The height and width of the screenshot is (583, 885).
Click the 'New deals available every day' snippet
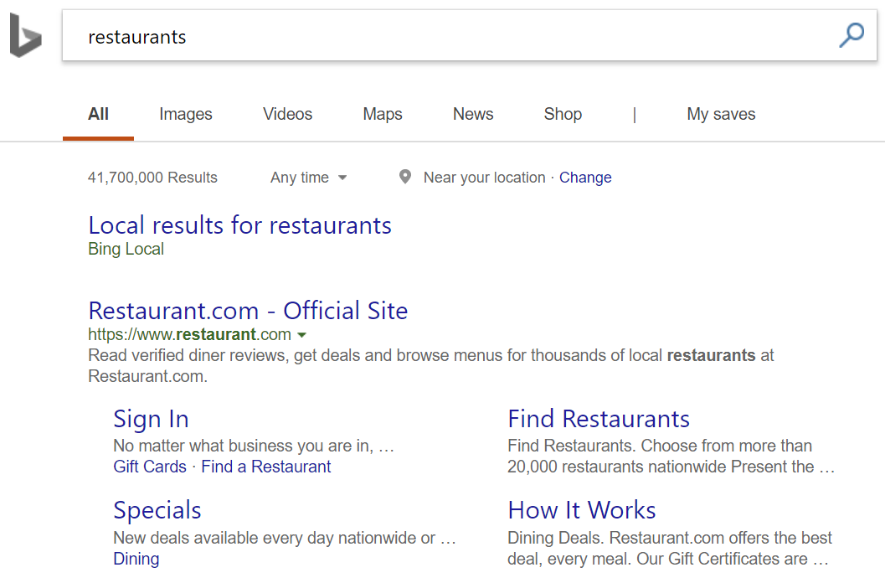coord(285,538)
